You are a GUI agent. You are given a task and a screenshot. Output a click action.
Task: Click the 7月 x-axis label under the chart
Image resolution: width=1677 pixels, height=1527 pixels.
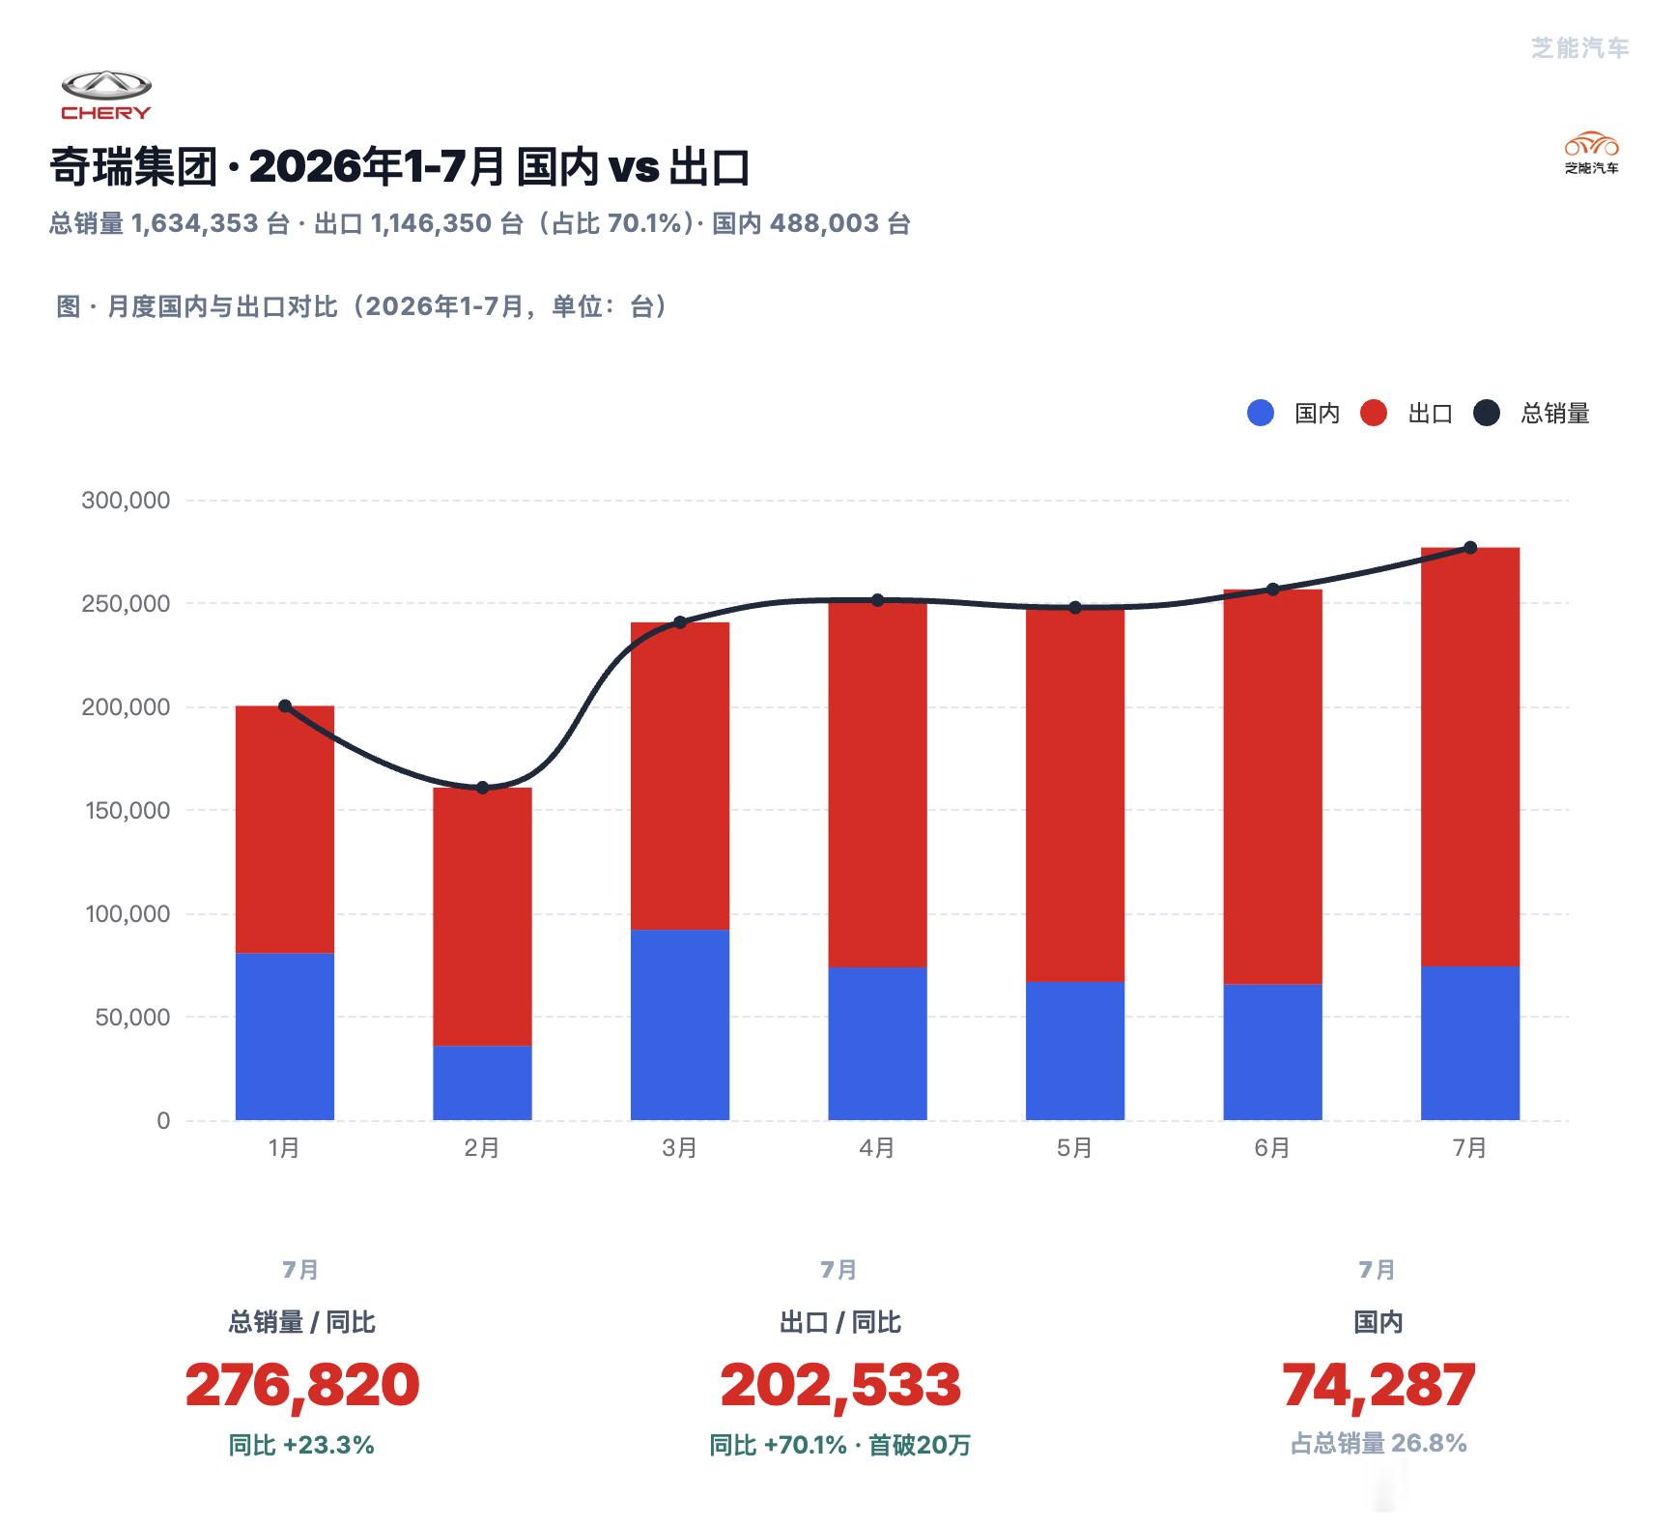coord(1470,1148)
